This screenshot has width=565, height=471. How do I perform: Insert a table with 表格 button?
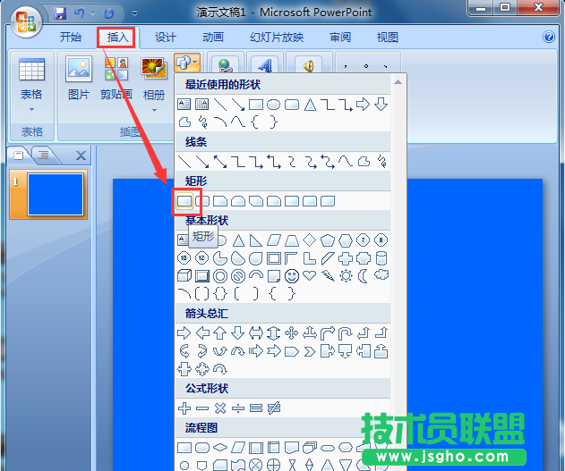pos(31,85)
